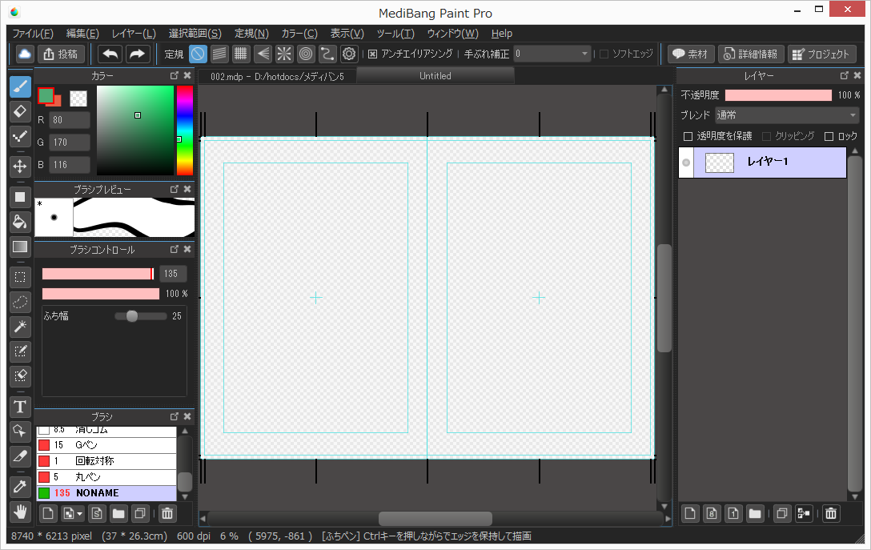Click the Redo arrow
The height and width of the screenshot is (550, 871).
(137, 54)
